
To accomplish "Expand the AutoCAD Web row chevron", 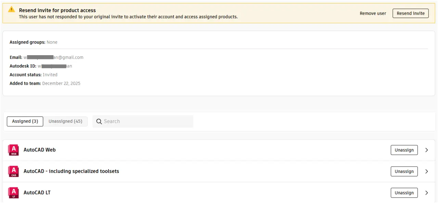I will [426, 150].
